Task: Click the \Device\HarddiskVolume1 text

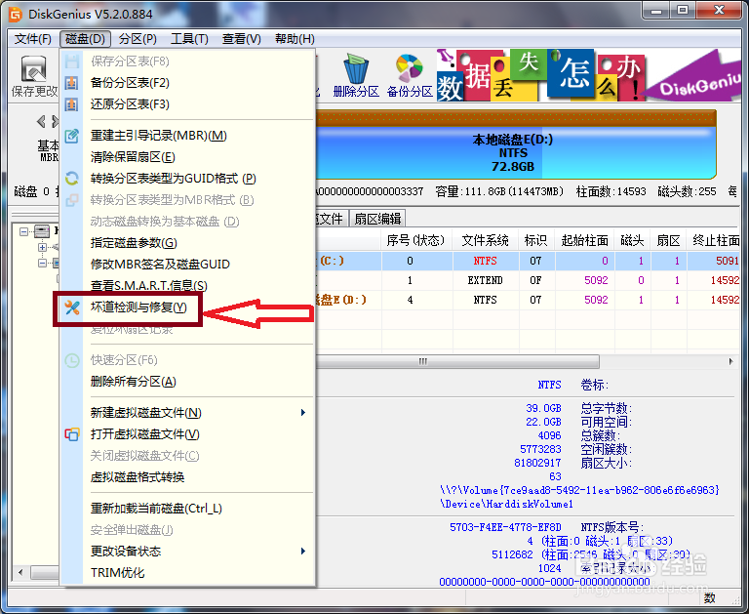Action: click(506, 504)
